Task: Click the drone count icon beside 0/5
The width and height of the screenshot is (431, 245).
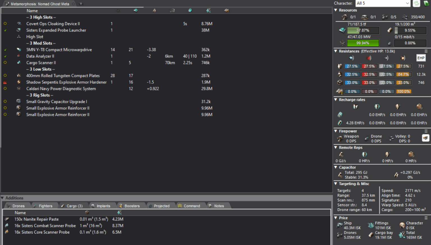Action: point(385,17)
